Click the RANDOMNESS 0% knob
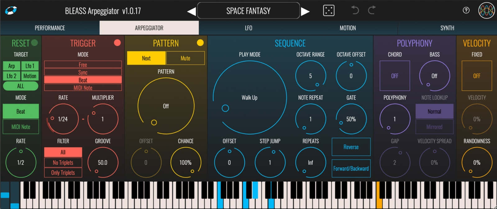 [x=477, y=162]
